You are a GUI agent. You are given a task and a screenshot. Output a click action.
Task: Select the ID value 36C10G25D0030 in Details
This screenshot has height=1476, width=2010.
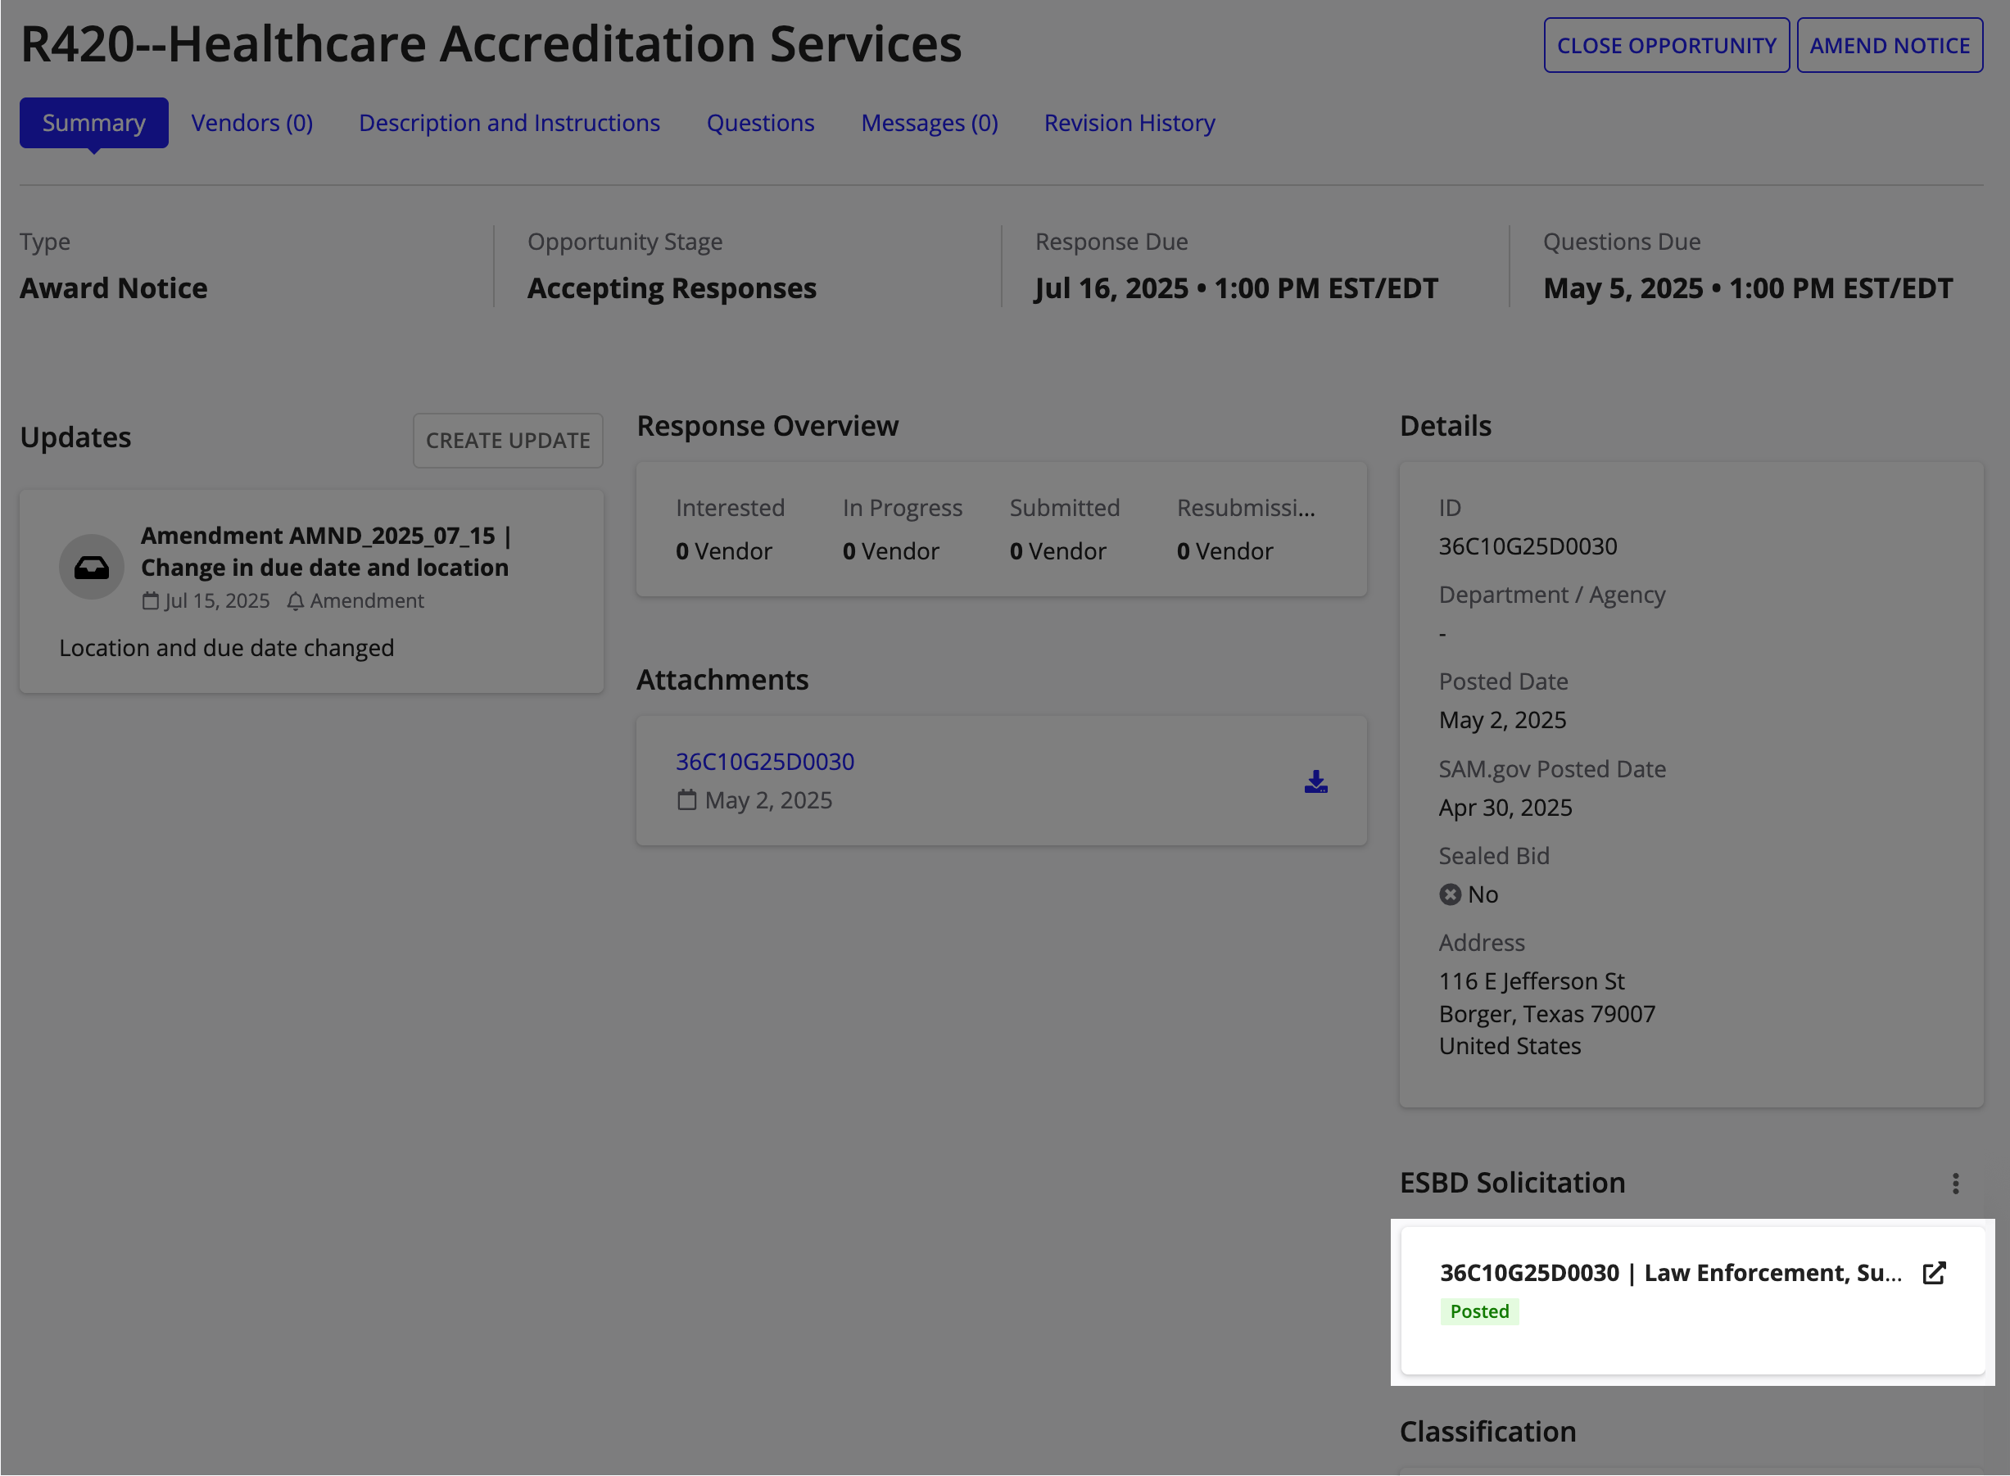point(1528,546)
